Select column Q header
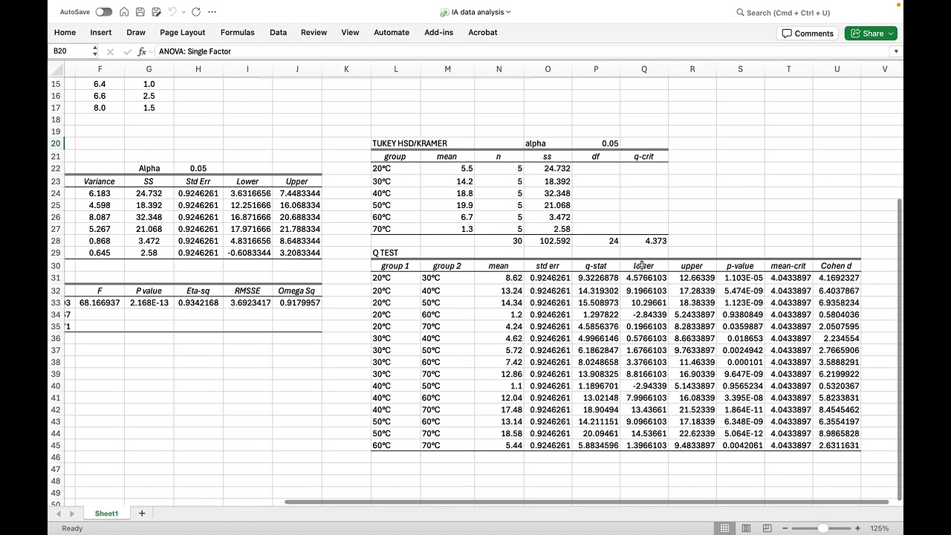The width and height of the screenshot is (951, 535). click(644, 69)
